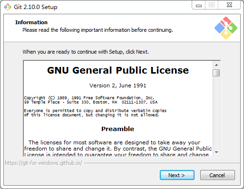Click the 'Everyone is permitted to copy' paragraph
244x189 pixels.
95,113
